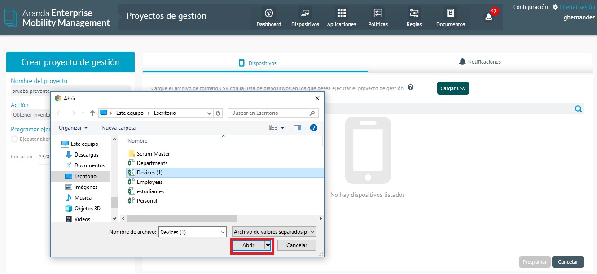Viewport: 597px width, 274px height.
Task: Click the change view icon in dialog toolbar
Action: pyautogui.click(x=273, y=128)
